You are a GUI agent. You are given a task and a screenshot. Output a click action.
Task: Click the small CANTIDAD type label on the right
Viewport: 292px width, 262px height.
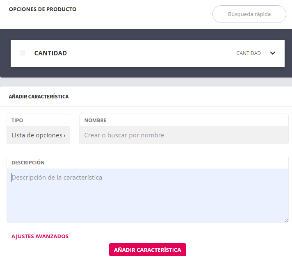pos(249,53)
